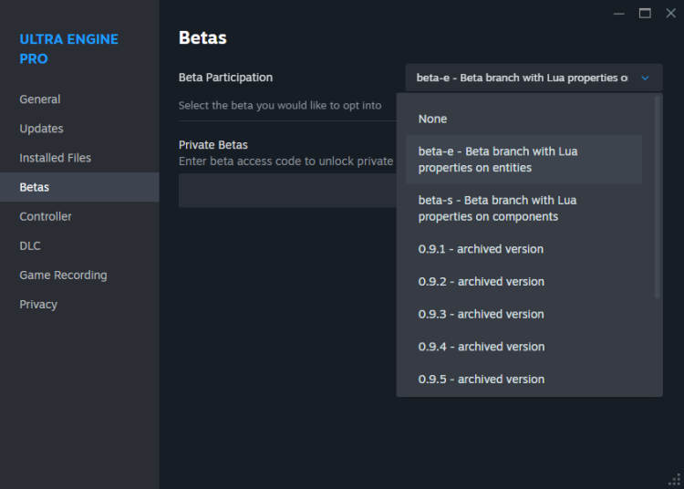This screenshot has width=684, height=489.
Task: Collapse the Beta Participation dropdown chevron
Action: pyautogui.click(x=645, y=78)
